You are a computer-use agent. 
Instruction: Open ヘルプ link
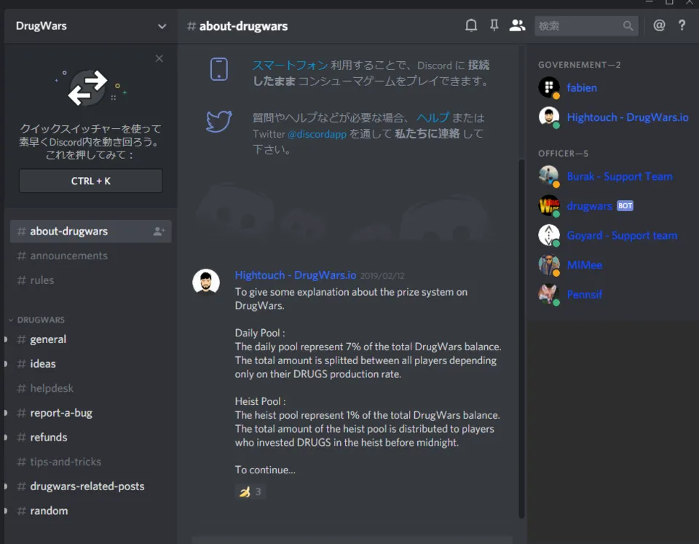pyautogui.click(x=433, y=118)
